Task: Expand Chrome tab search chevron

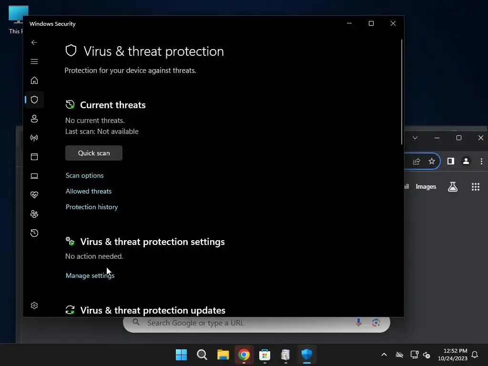Action: 415,138
